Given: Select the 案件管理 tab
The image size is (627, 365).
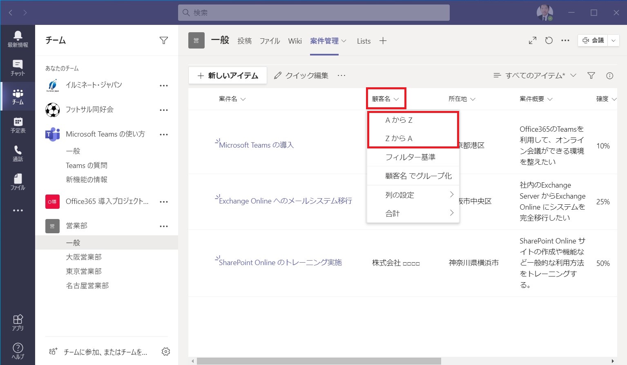Looking at the screenshot, I should tap(324, 41).
